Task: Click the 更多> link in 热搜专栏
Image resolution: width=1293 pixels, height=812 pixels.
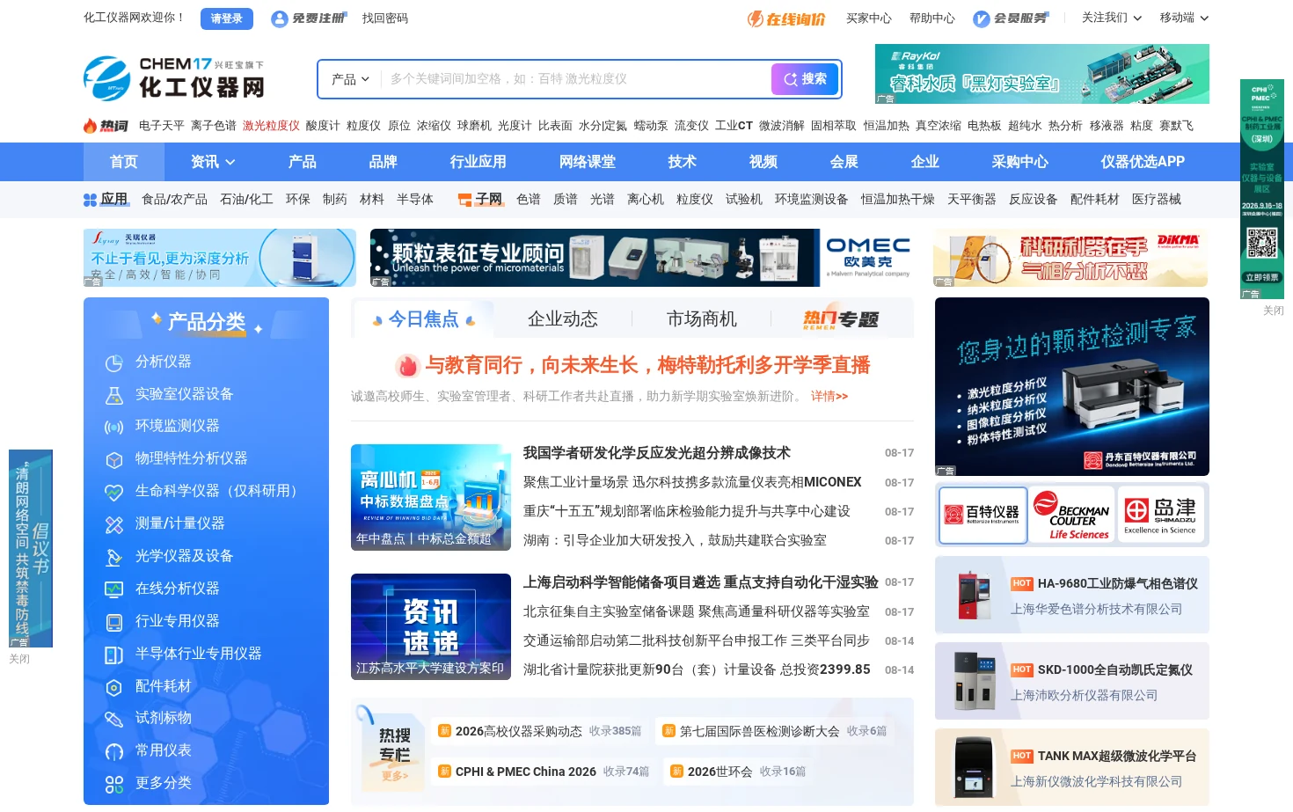Action: point(395,776)
